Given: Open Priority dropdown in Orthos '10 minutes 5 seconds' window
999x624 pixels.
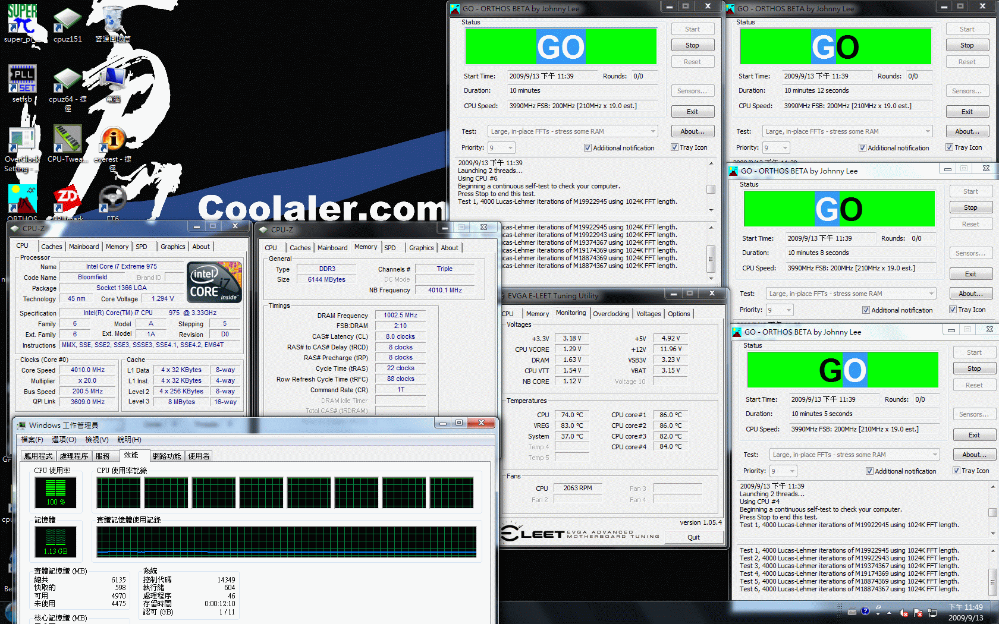Looking at the screenshot, I should (x=783, y=471).
